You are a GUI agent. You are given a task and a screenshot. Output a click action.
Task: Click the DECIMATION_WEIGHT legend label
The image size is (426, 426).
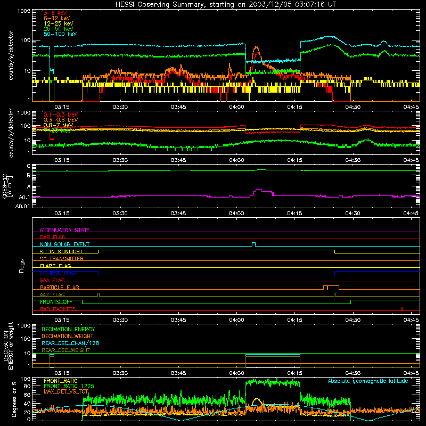click(x=68, y=336)
